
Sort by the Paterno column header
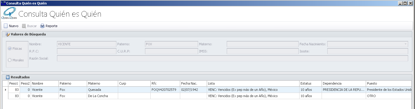pos(72,84)
